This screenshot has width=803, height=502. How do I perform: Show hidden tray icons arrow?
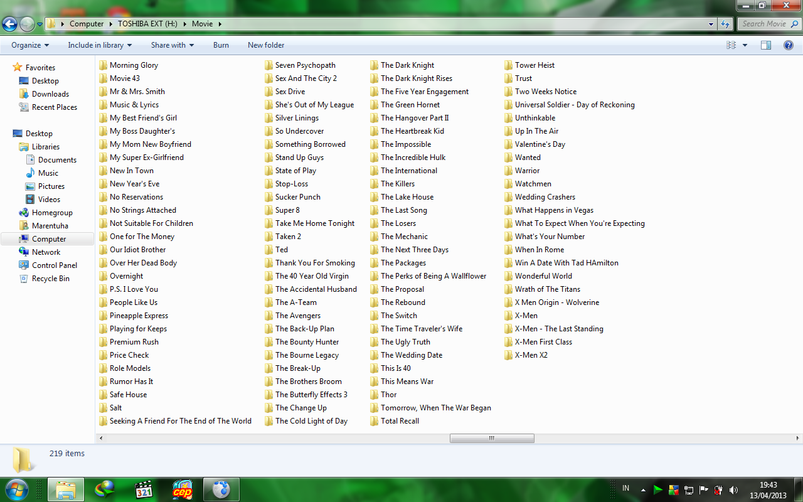(643, 489)
